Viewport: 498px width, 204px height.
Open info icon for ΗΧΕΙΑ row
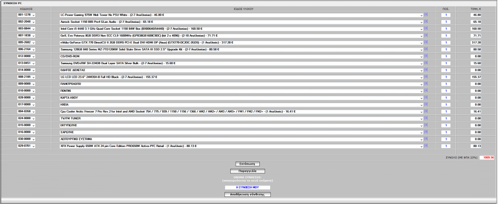coord(426,104)
